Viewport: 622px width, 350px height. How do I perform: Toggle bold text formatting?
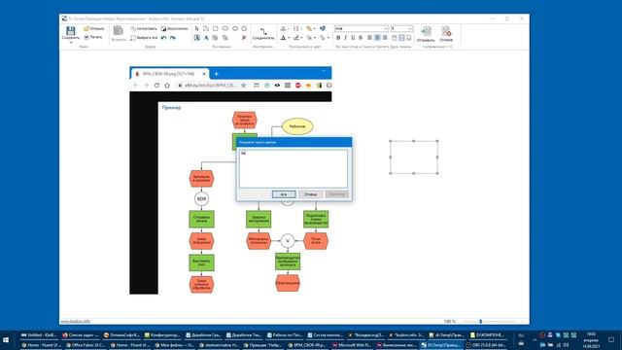(x=338, y=38)
